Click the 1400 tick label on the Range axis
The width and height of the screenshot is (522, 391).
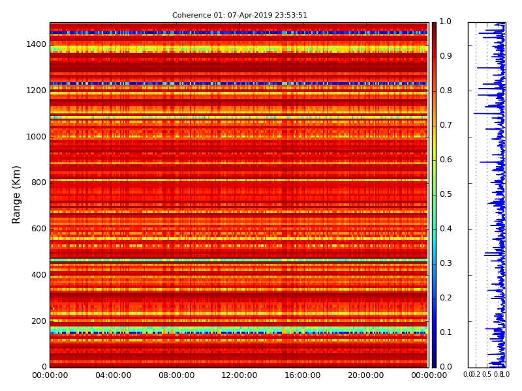click(37, 44)
